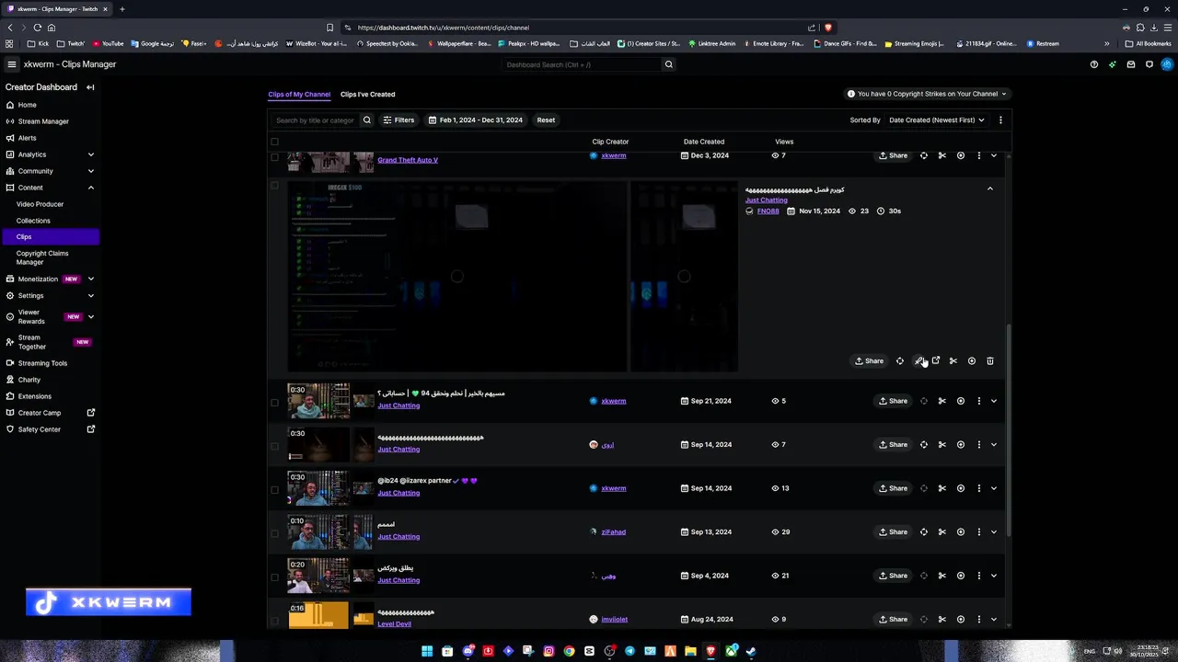Image resolution: width=1178 pixels, height=662 pixels.
Task: Click portrait crop icon on Aug 24, 2024 clip
Action: tap(924, 620)
